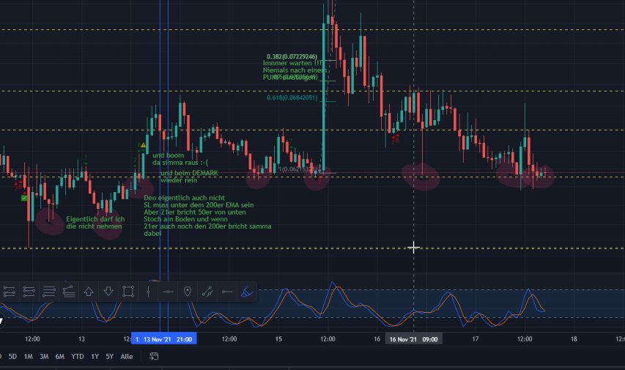Select the Horizontal Ray tool
This screenshot has height=370, width=625.
click(227, 292)
